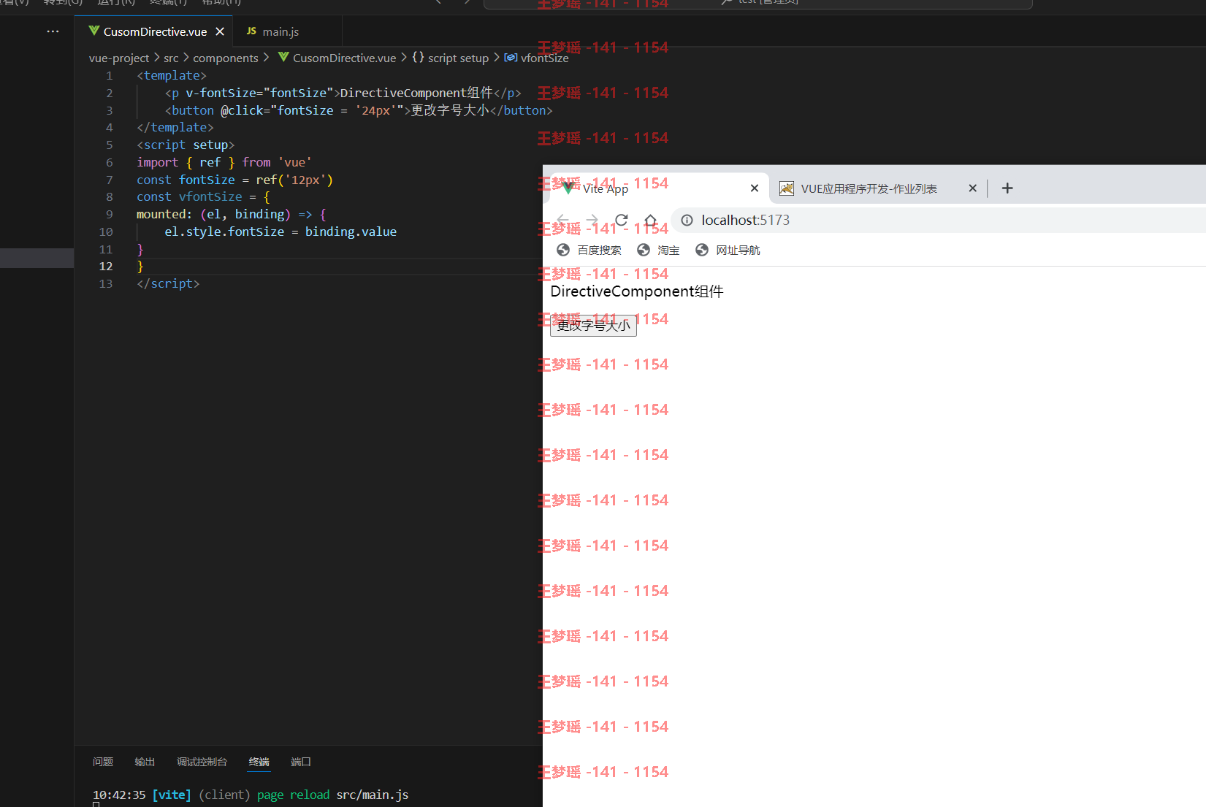The height and width of the screenshot is (807, 1206).
Task: Click line number 1 in the gutter
Action: coord(110,75)
